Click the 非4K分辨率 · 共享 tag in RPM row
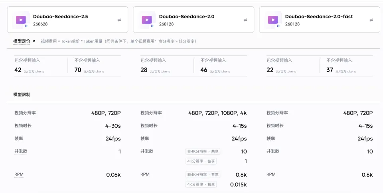The image size is (383, 193). [x=203, y=175]
